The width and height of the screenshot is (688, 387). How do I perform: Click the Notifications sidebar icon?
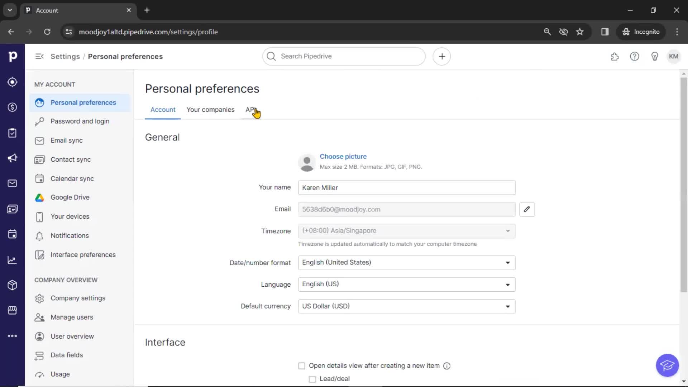tap(39, 235)
